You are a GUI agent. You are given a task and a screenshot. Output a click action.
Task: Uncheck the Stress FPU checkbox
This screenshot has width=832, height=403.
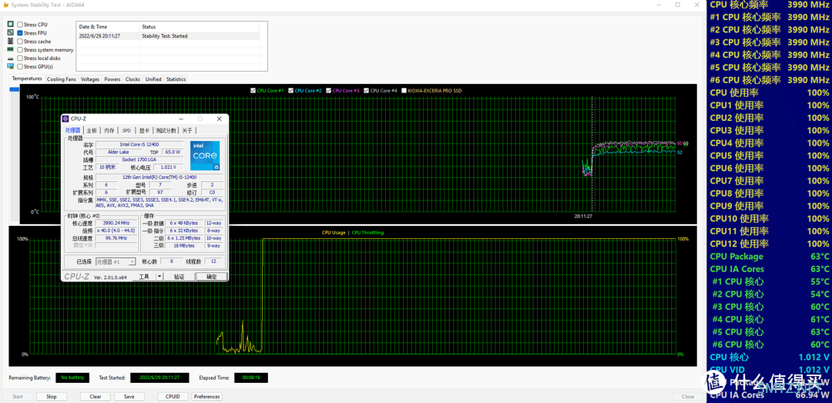(20, 33)
